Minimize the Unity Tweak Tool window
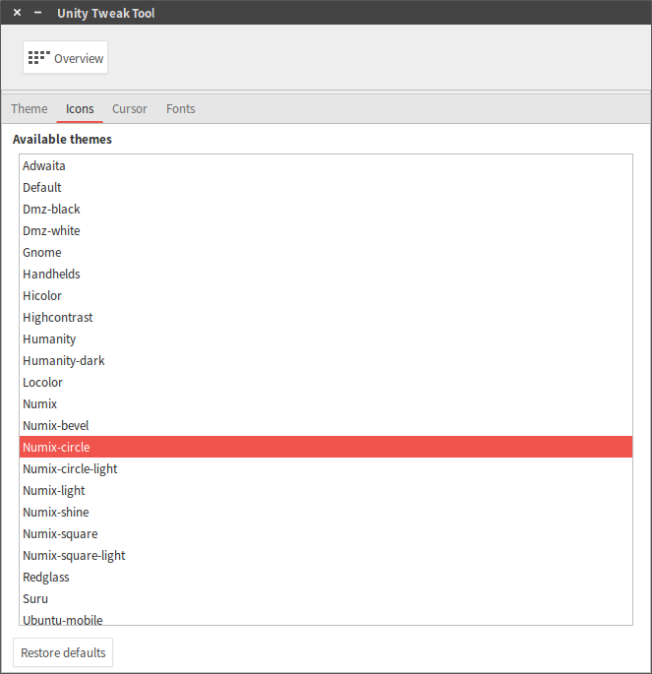Image resolution: width=652 pixels, height=674 pixels. click(x=37, y=13)
